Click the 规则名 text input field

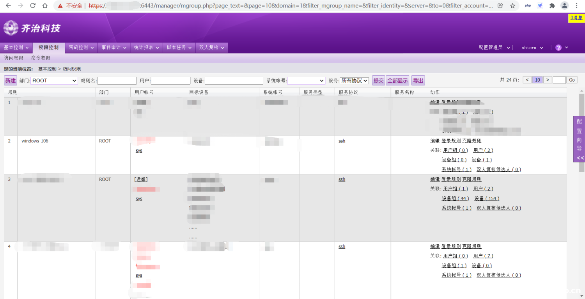coord(117,81)
